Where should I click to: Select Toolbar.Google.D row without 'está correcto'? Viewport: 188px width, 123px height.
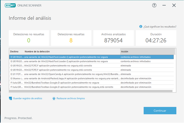click(91, 83)
